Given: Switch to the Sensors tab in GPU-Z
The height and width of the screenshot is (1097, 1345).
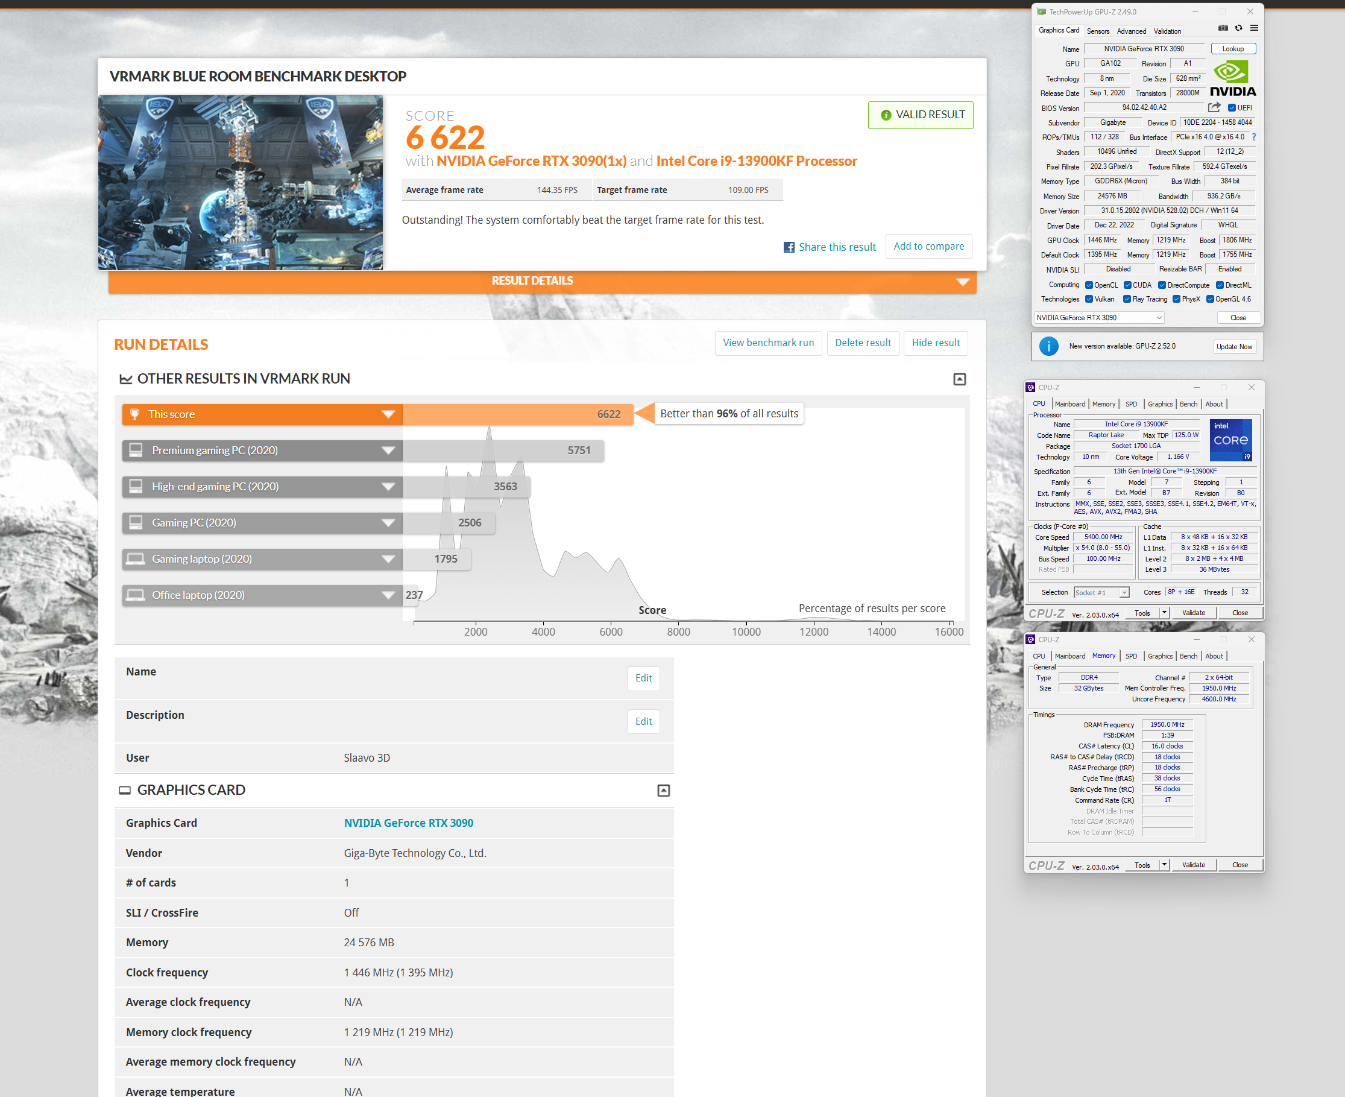Looking at the screenshot, I should [1098, 31].
